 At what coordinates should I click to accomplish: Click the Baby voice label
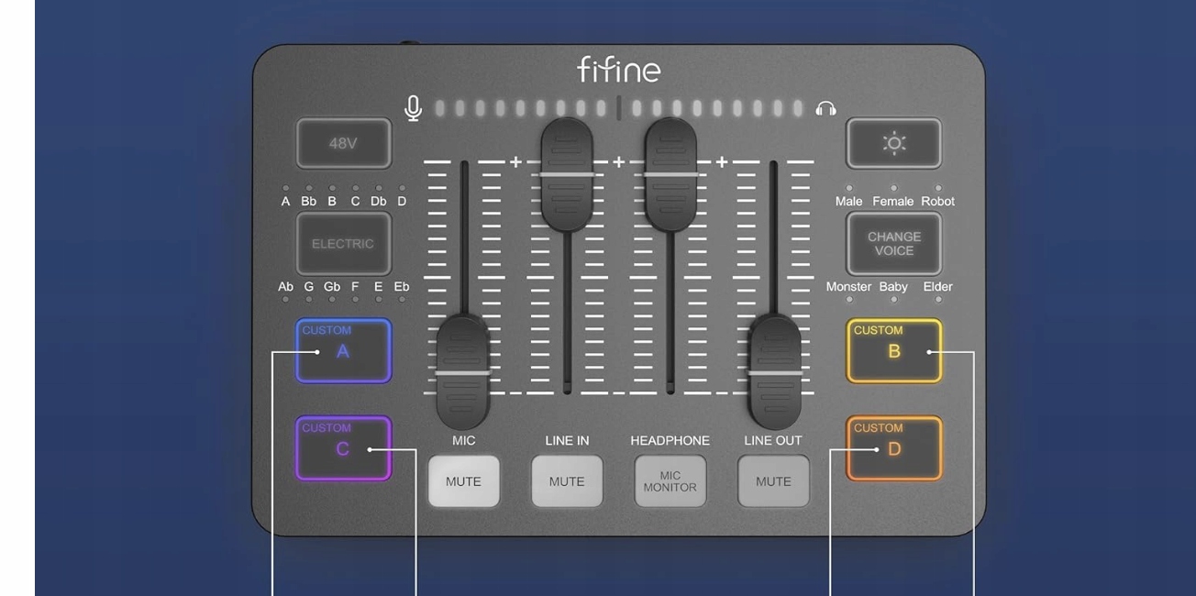[893, 286]
